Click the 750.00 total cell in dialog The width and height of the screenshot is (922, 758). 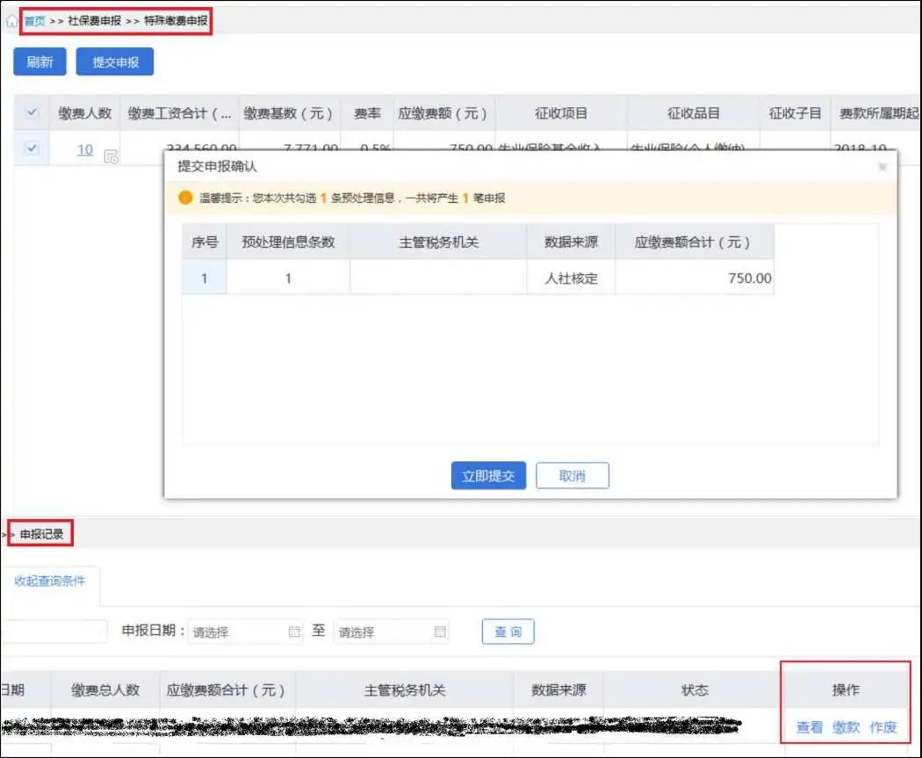[x=695, y=278]
